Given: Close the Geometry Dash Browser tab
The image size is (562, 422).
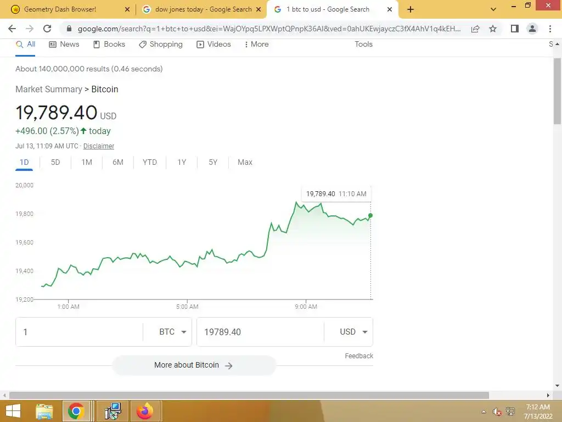Looking at the screenshot, I should [127, 9].
